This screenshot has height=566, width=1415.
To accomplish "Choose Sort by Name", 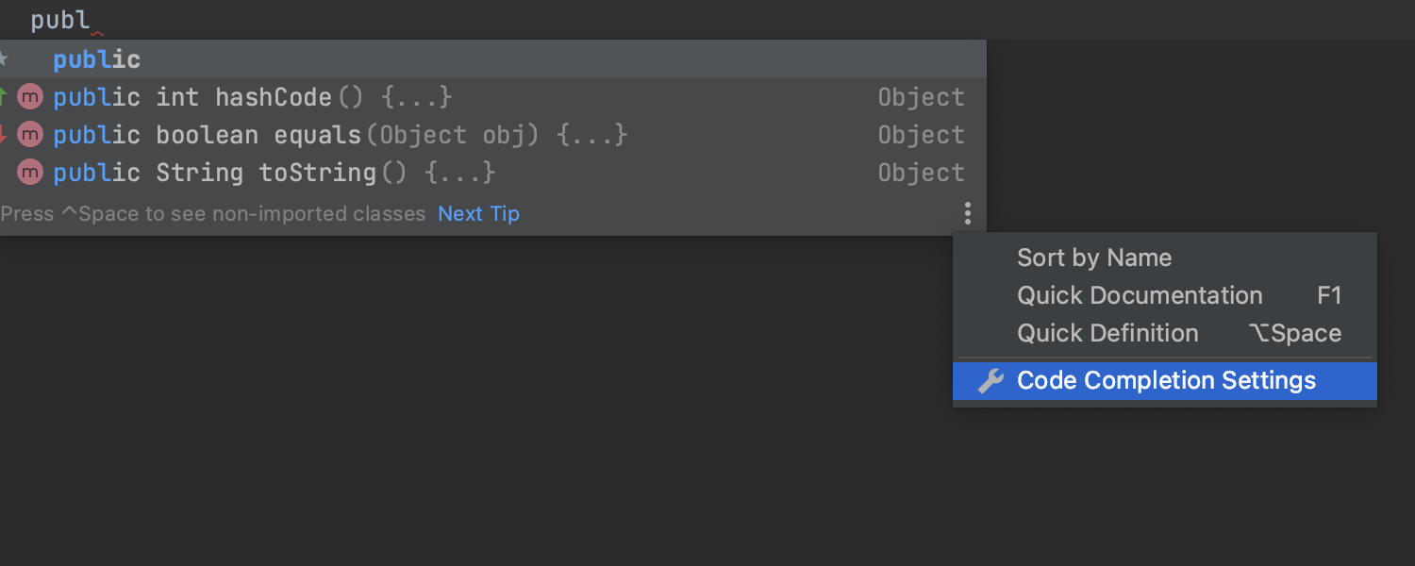I will [1094, 258].
